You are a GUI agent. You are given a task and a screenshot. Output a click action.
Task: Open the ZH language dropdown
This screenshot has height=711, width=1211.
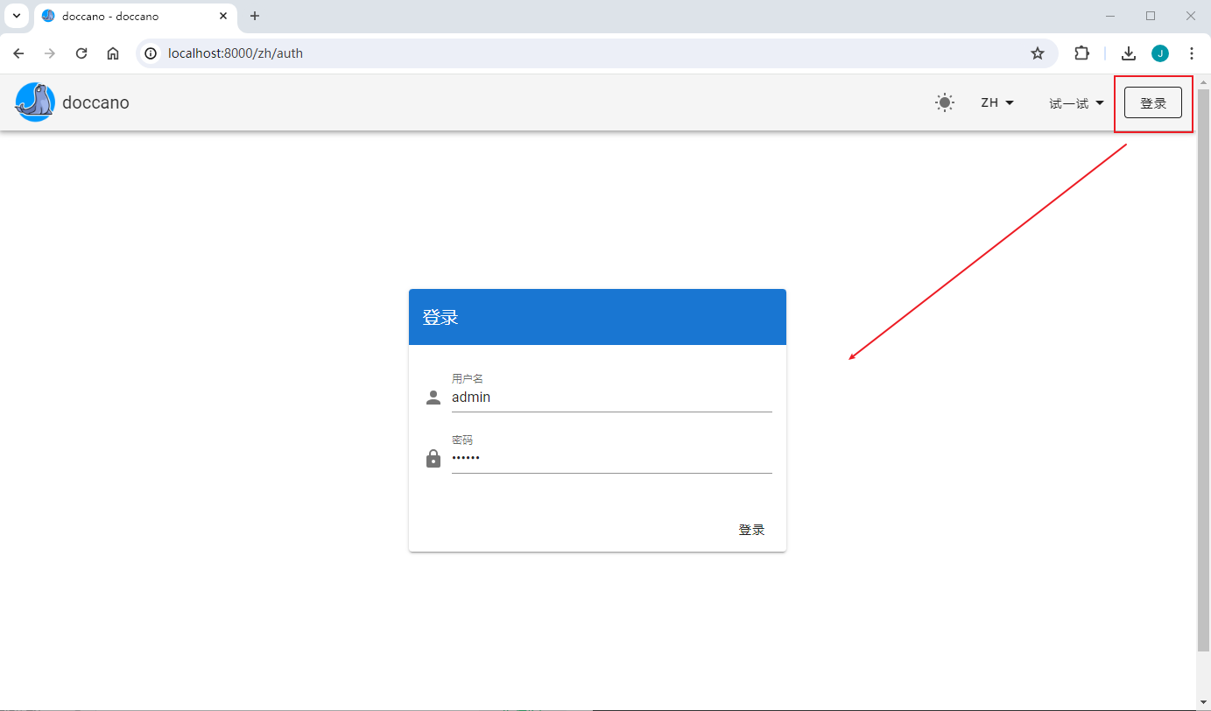click(997, 102)
